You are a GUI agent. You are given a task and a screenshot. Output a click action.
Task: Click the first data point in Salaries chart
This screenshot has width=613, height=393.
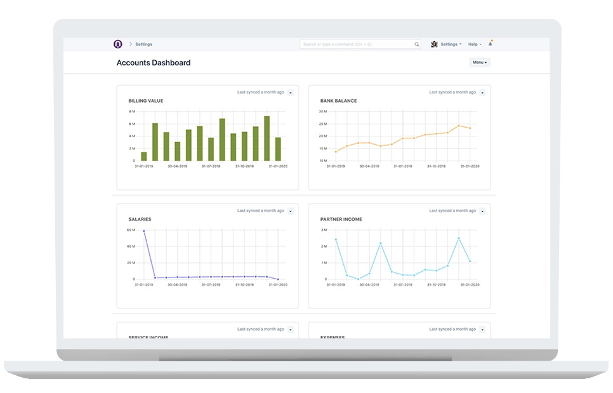pyautogui.click(x=144, y=231)
